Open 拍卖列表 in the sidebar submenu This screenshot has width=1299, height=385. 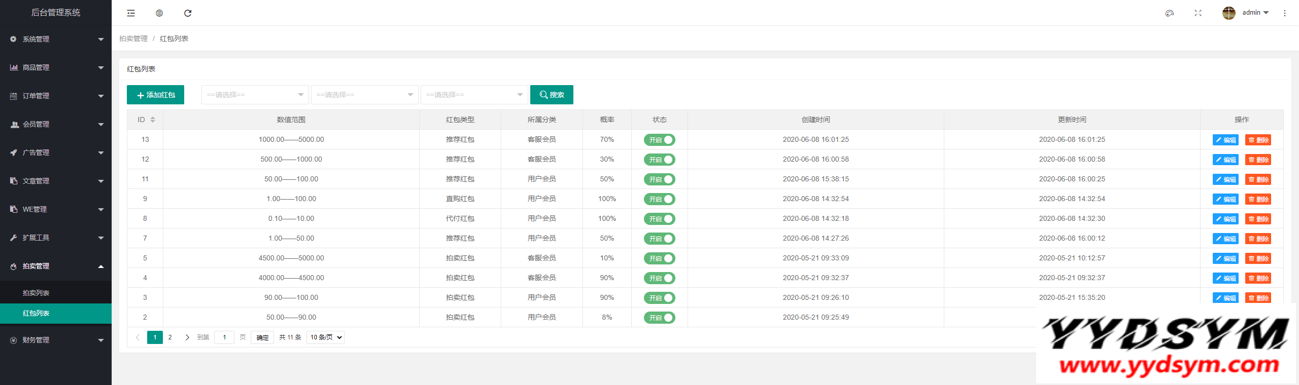point(36,293)
